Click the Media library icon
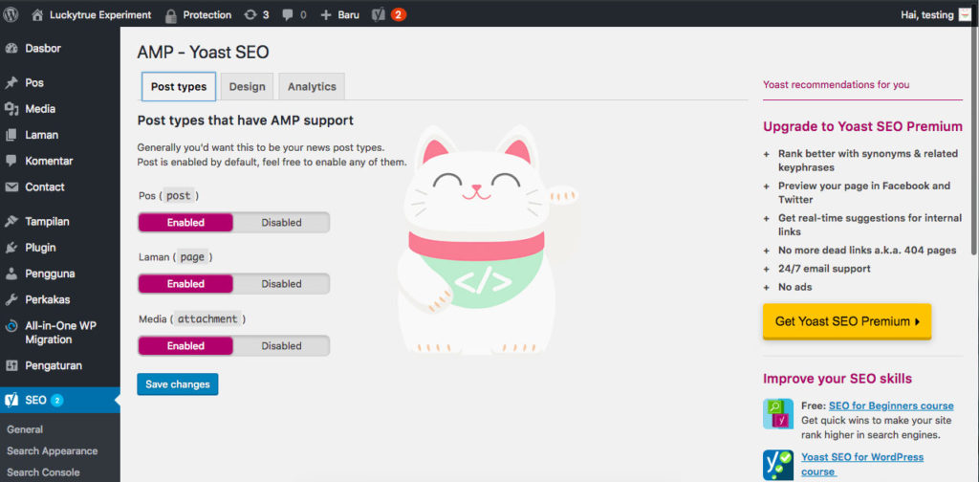The width and height of the screenshot is (979, 482). [x=11, y=109]
